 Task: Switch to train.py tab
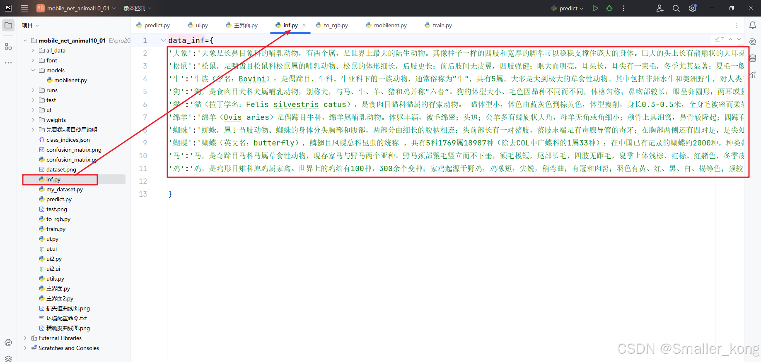point(438,25)
